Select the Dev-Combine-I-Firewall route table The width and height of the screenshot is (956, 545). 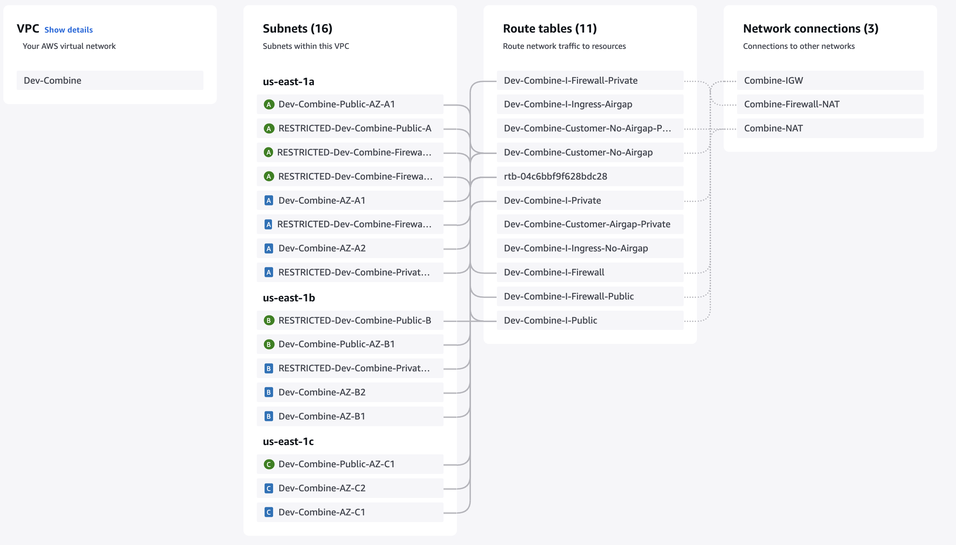pos(590,272)
